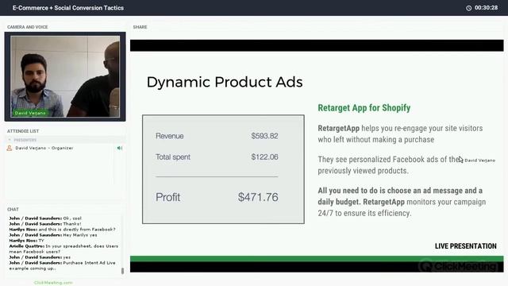Click the LIVE PRESENTATION label on slide
The image size is (508, 286).
[x=466, y=246]
